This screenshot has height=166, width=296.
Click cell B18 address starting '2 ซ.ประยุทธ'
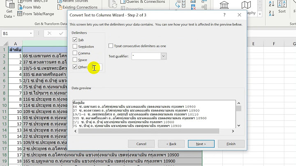[112, 155]
